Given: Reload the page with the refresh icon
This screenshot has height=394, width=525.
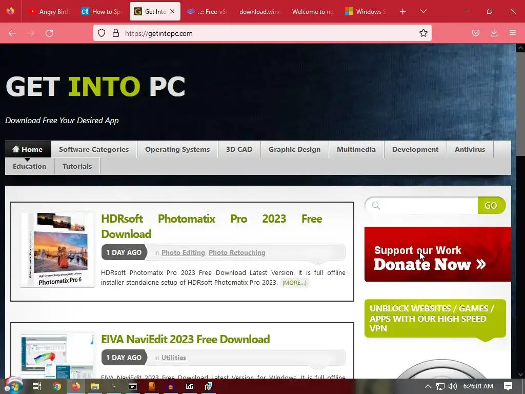Looking at the screenshot, I should tap(49, 33).
